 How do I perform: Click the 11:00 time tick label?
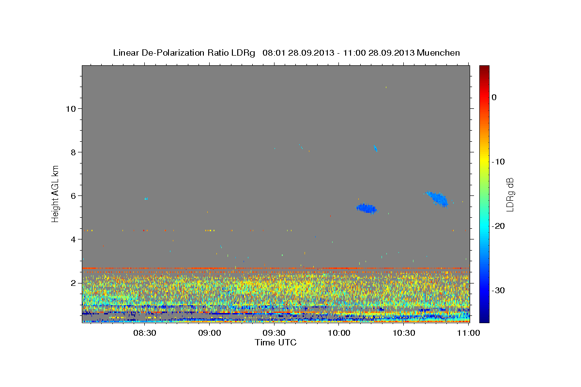(x=468, y=333)
